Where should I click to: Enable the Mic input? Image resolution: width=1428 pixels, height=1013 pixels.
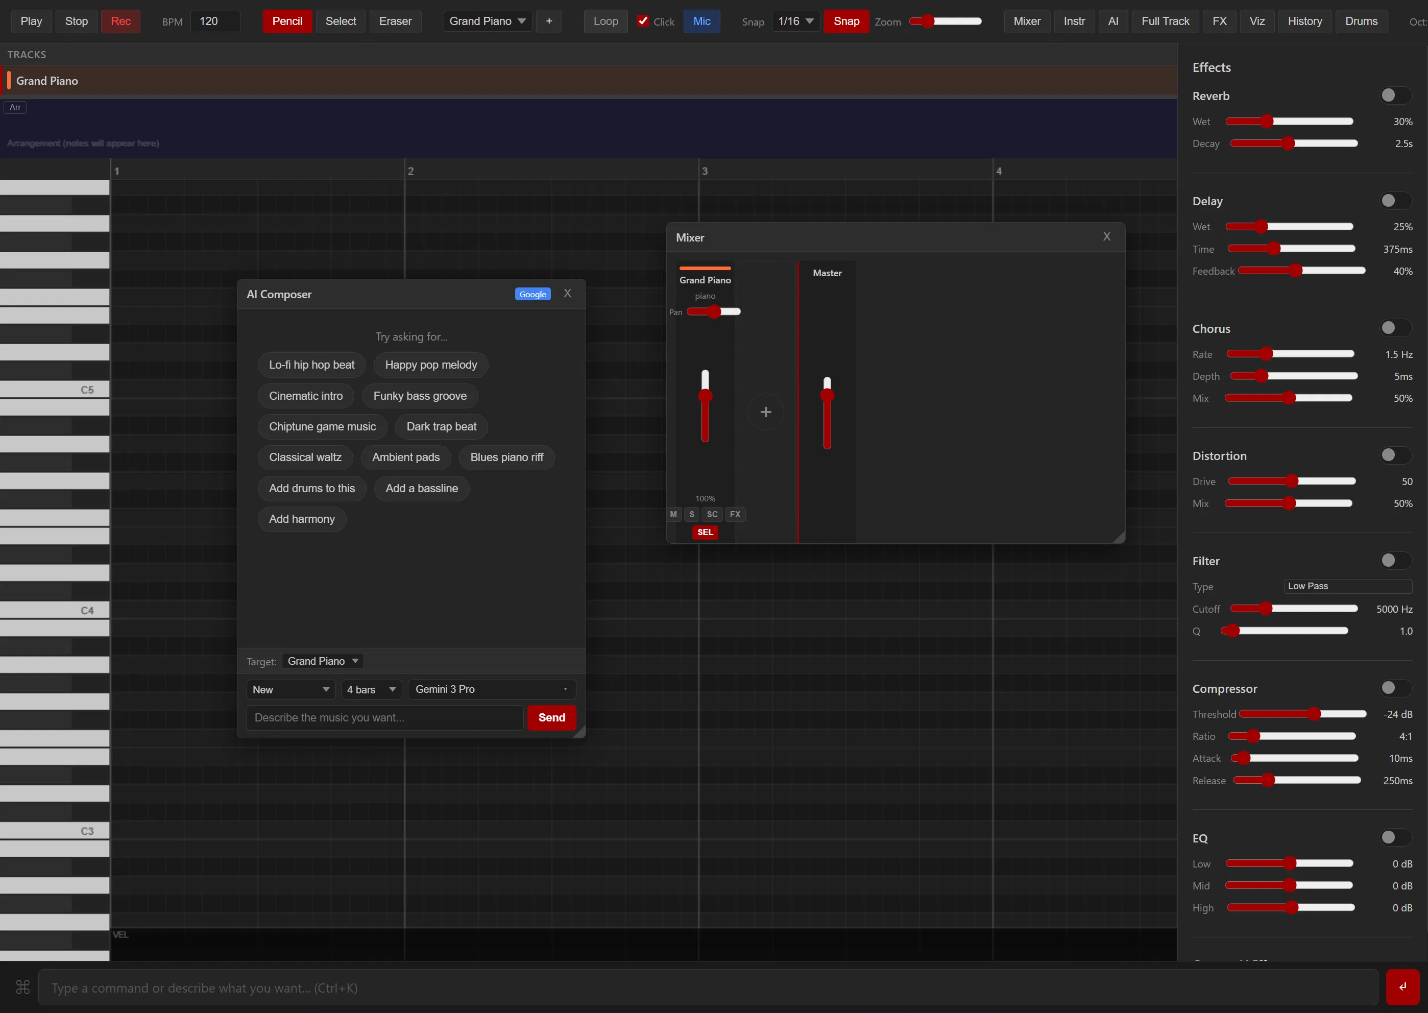(x=701, y=20)
